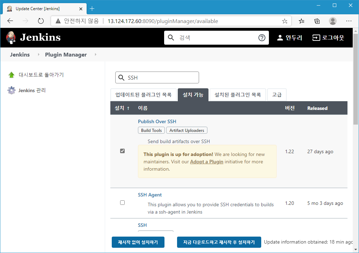Open the Publish Over SSH plugin link
Viewport: 359px width, 253px height.
point(157,121)
